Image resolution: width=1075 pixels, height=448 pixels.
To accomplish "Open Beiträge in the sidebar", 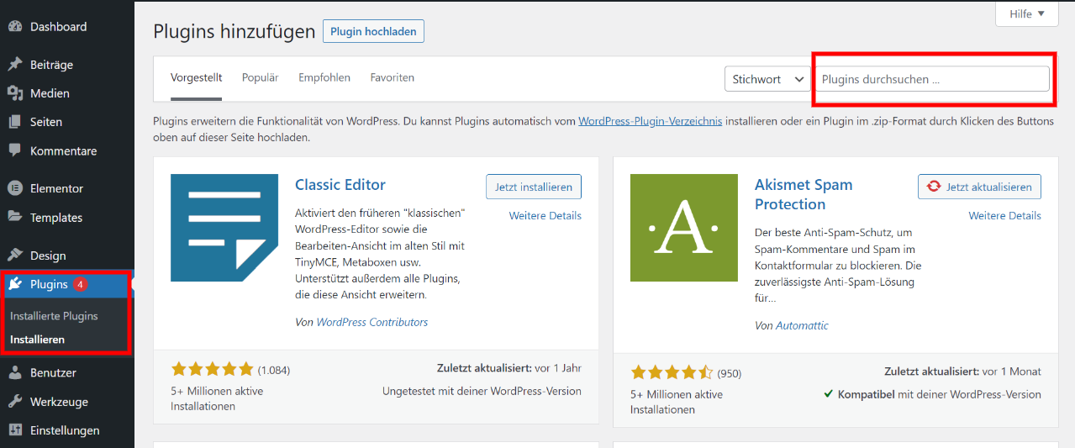I will pyautogui.click(x=51, y=65).
